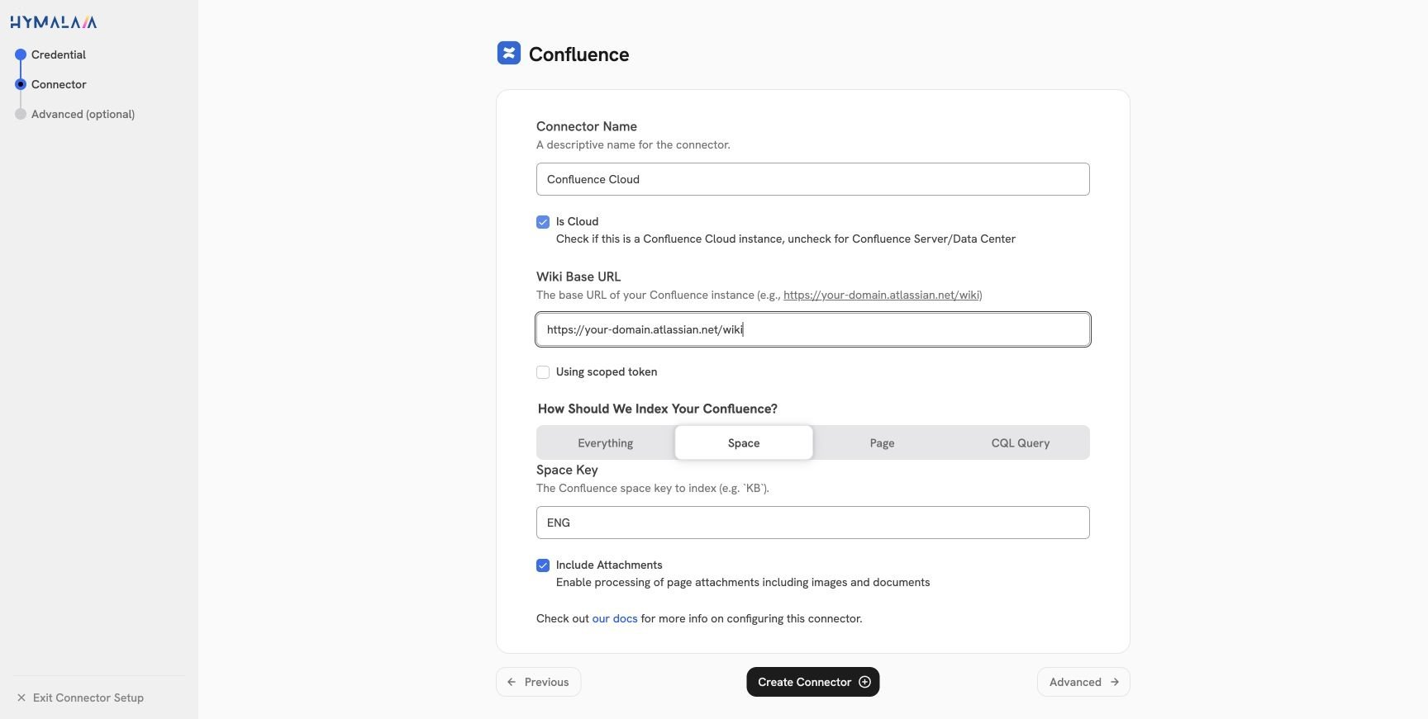1428x719 pixels.
Task: Open the example atlassian.net wiki link
Action: point(882,295)
